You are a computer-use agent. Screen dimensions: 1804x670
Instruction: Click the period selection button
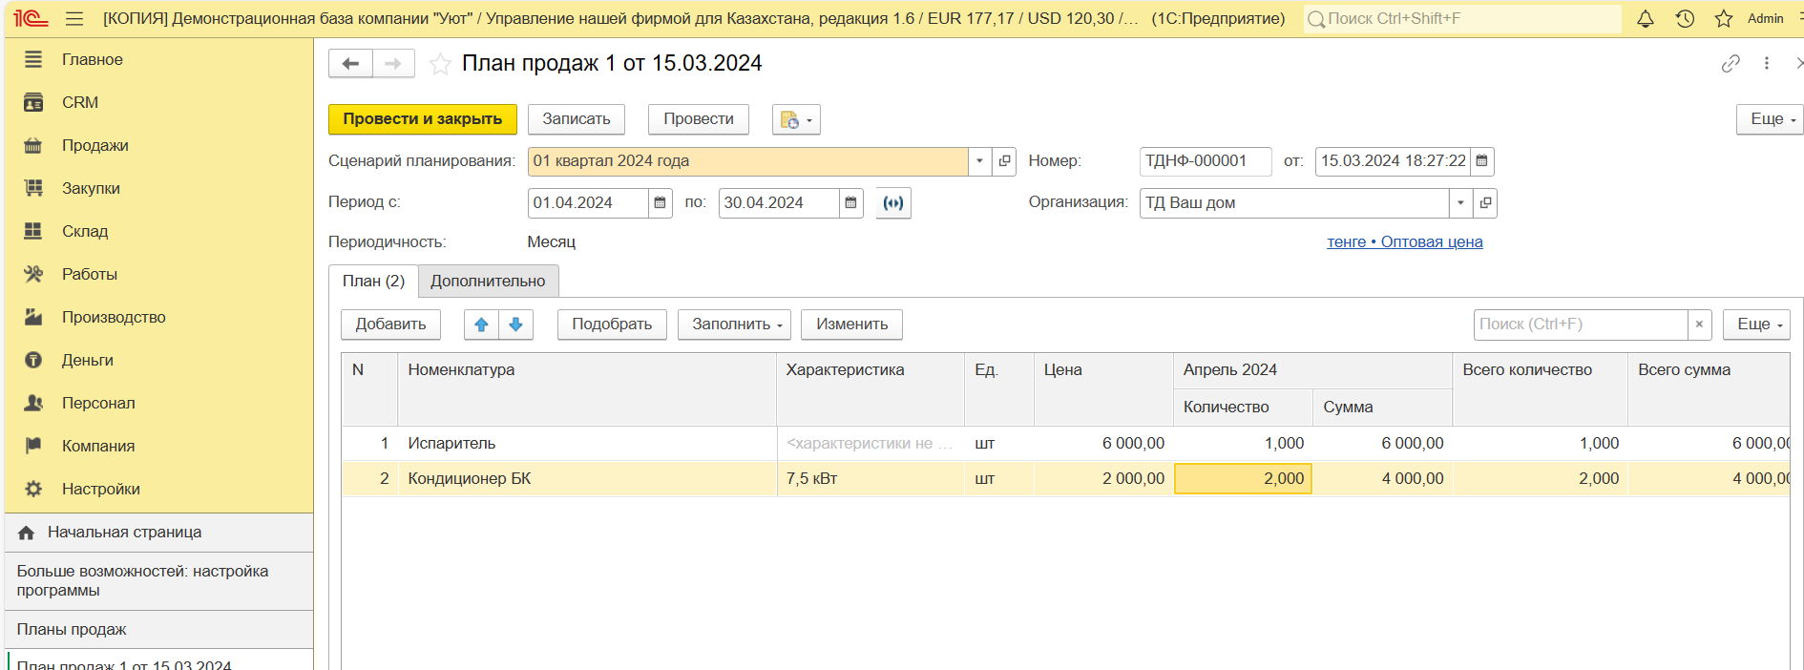pyautogui.click(x=892, y=203)
